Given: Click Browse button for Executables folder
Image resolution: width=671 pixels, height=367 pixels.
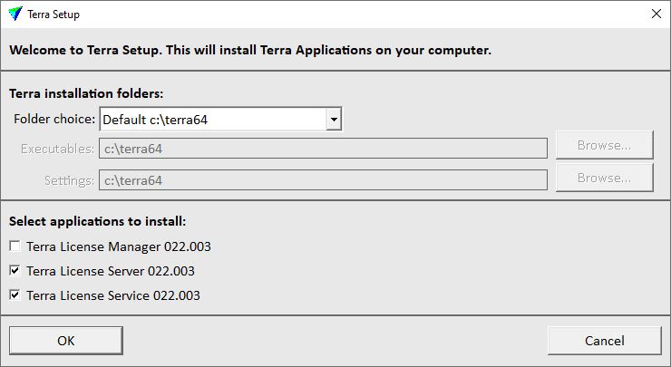Looking at the screenshot, I should tap(604, 145).
